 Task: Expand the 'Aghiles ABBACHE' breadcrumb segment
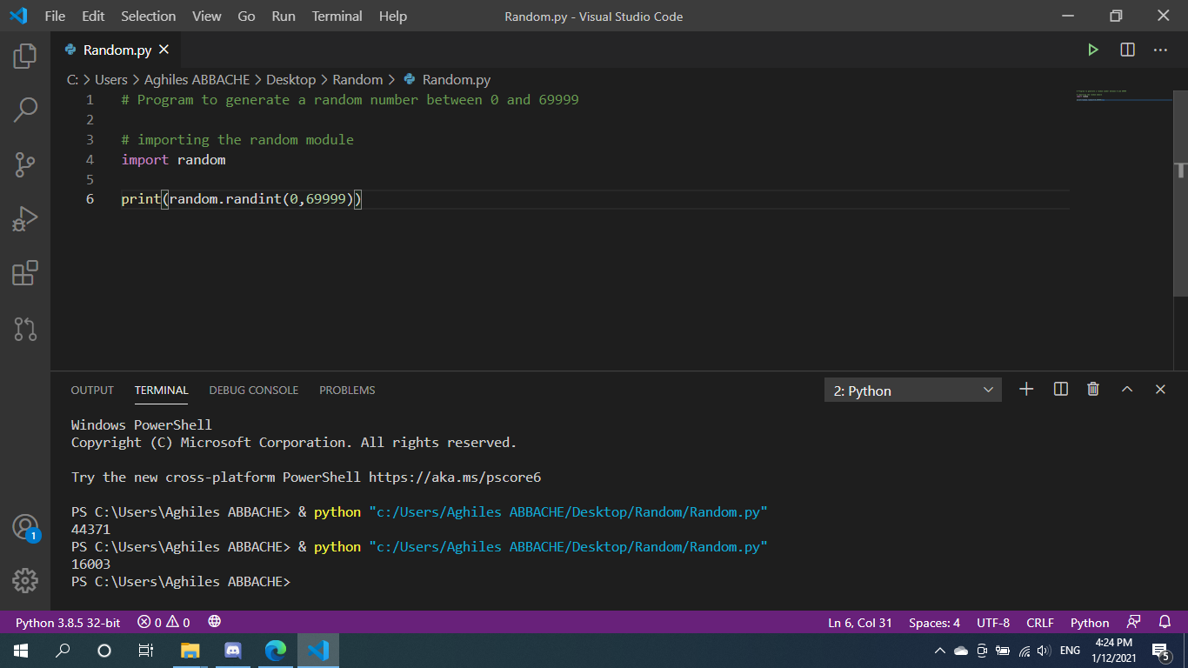(x=197, y=79)
